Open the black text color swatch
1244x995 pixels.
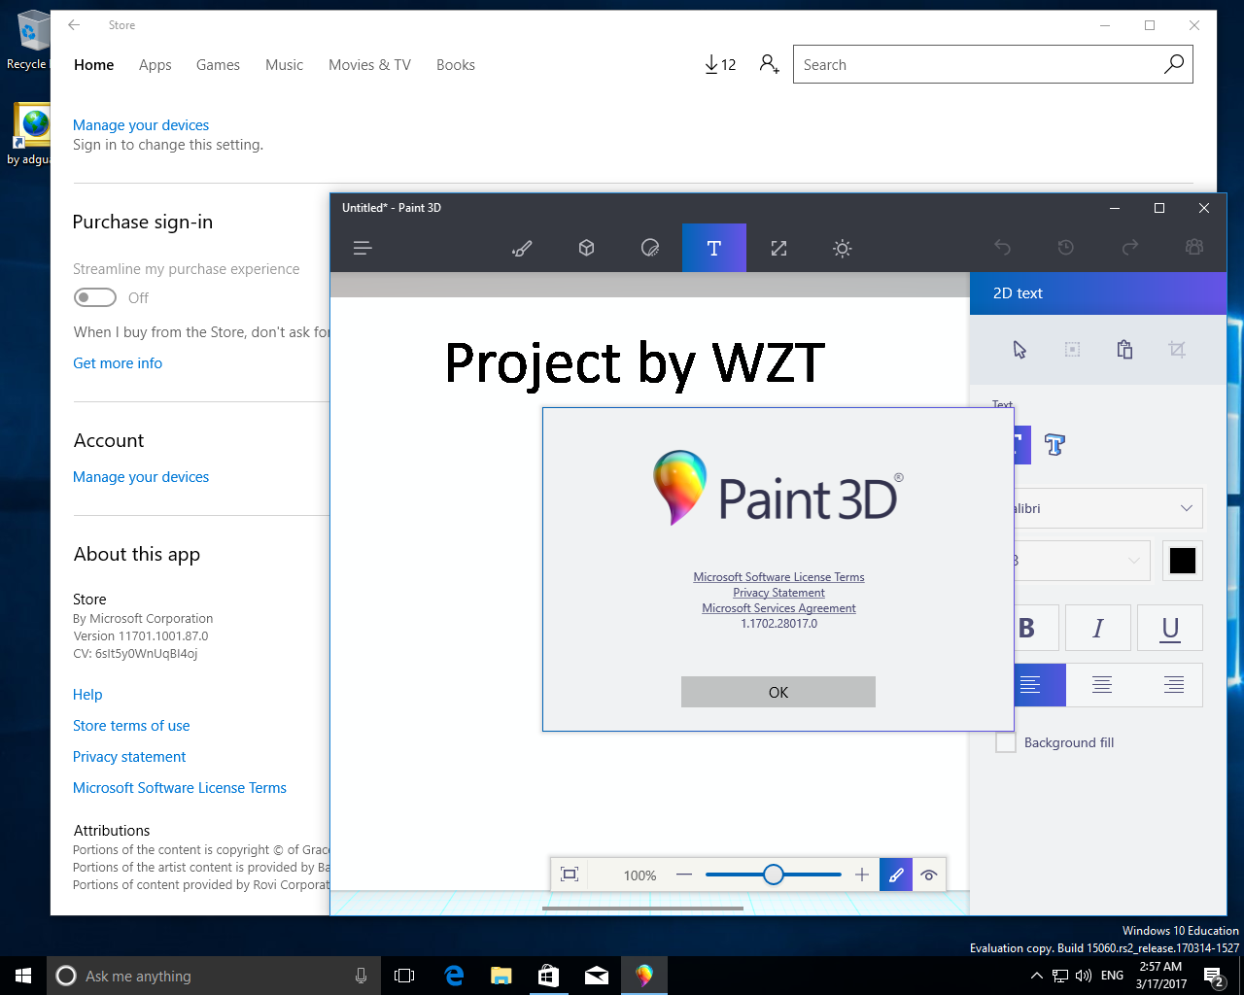(x=1183, y=561)
